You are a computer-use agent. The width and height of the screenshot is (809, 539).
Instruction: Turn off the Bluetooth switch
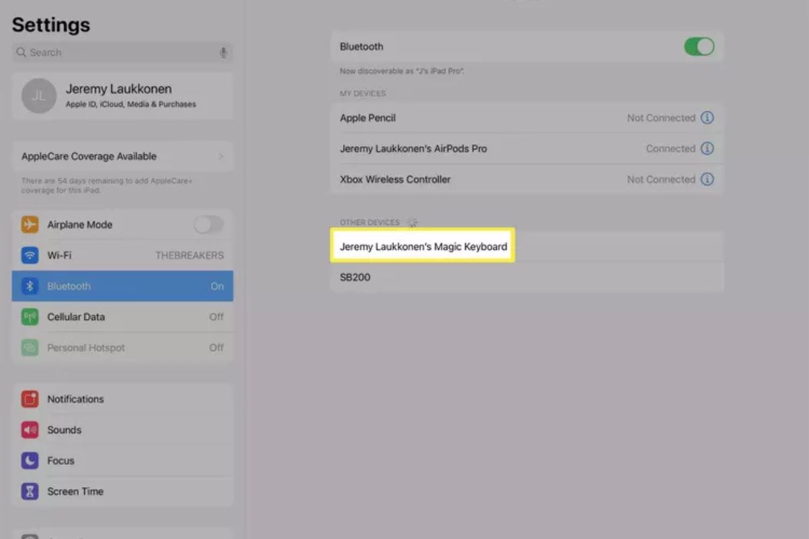point(699,46)
